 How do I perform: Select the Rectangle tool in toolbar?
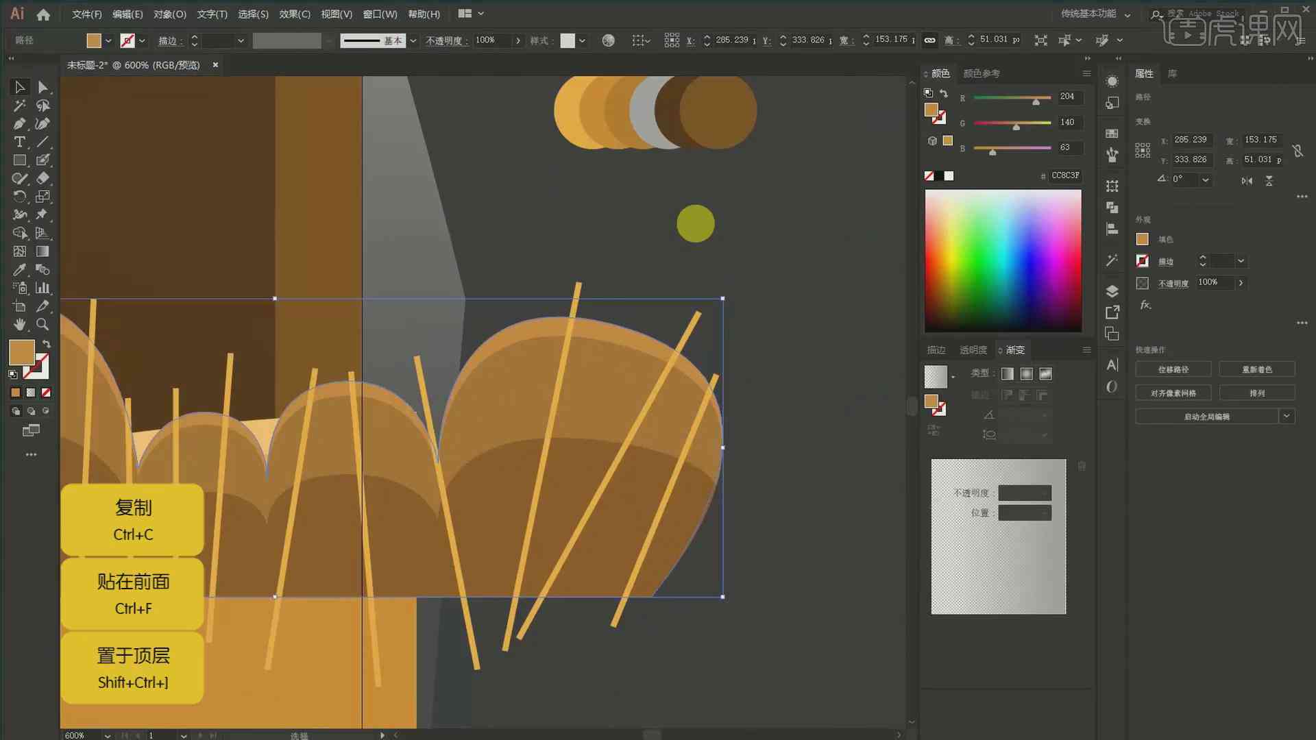[19, 161]
